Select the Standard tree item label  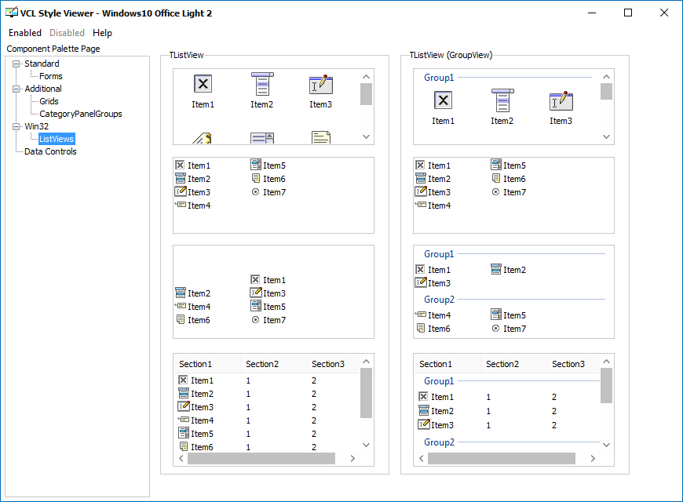pyautogui.click(x=42, y=64)
